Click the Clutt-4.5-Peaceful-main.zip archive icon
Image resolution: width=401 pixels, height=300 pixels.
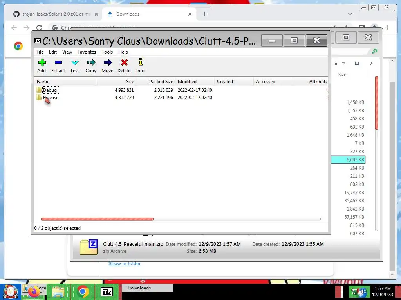pyautogui.click(x=89, y=247)
